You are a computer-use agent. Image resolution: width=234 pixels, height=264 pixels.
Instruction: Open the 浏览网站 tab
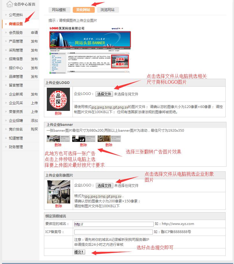click(107, 10)
